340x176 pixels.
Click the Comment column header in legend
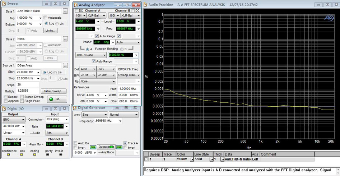[x=287, y=154]
